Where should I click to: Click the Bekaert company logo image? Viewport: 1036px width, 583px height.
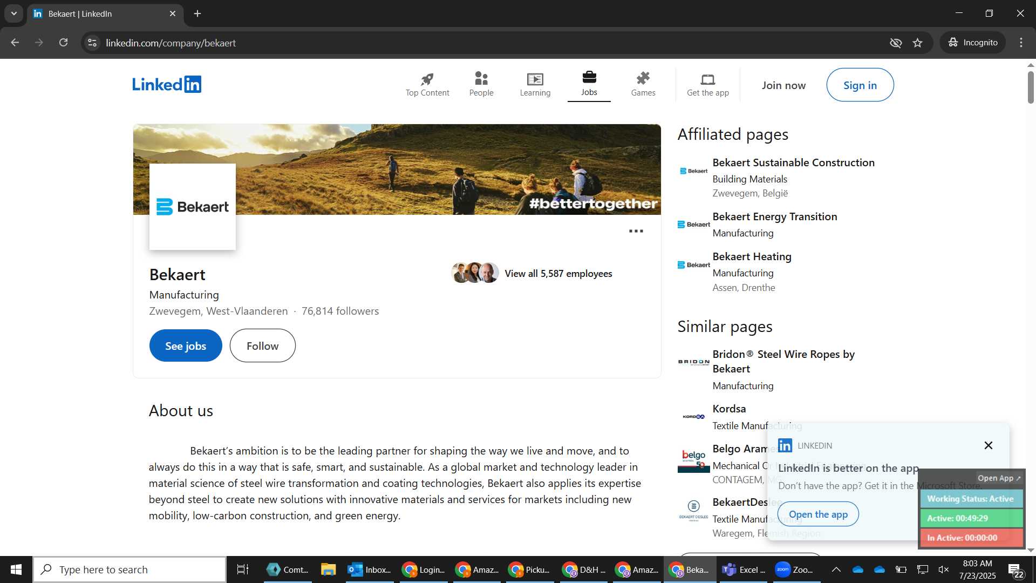pyautogui.click(x=193, y=207)
